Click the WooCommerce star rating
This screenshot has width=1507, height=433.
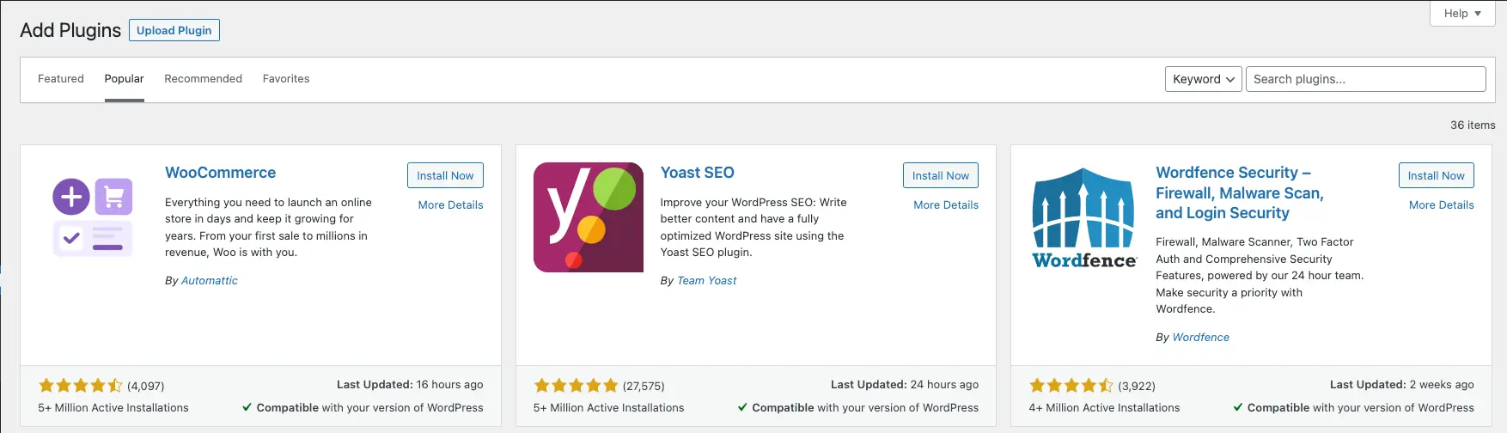[81, 386]
